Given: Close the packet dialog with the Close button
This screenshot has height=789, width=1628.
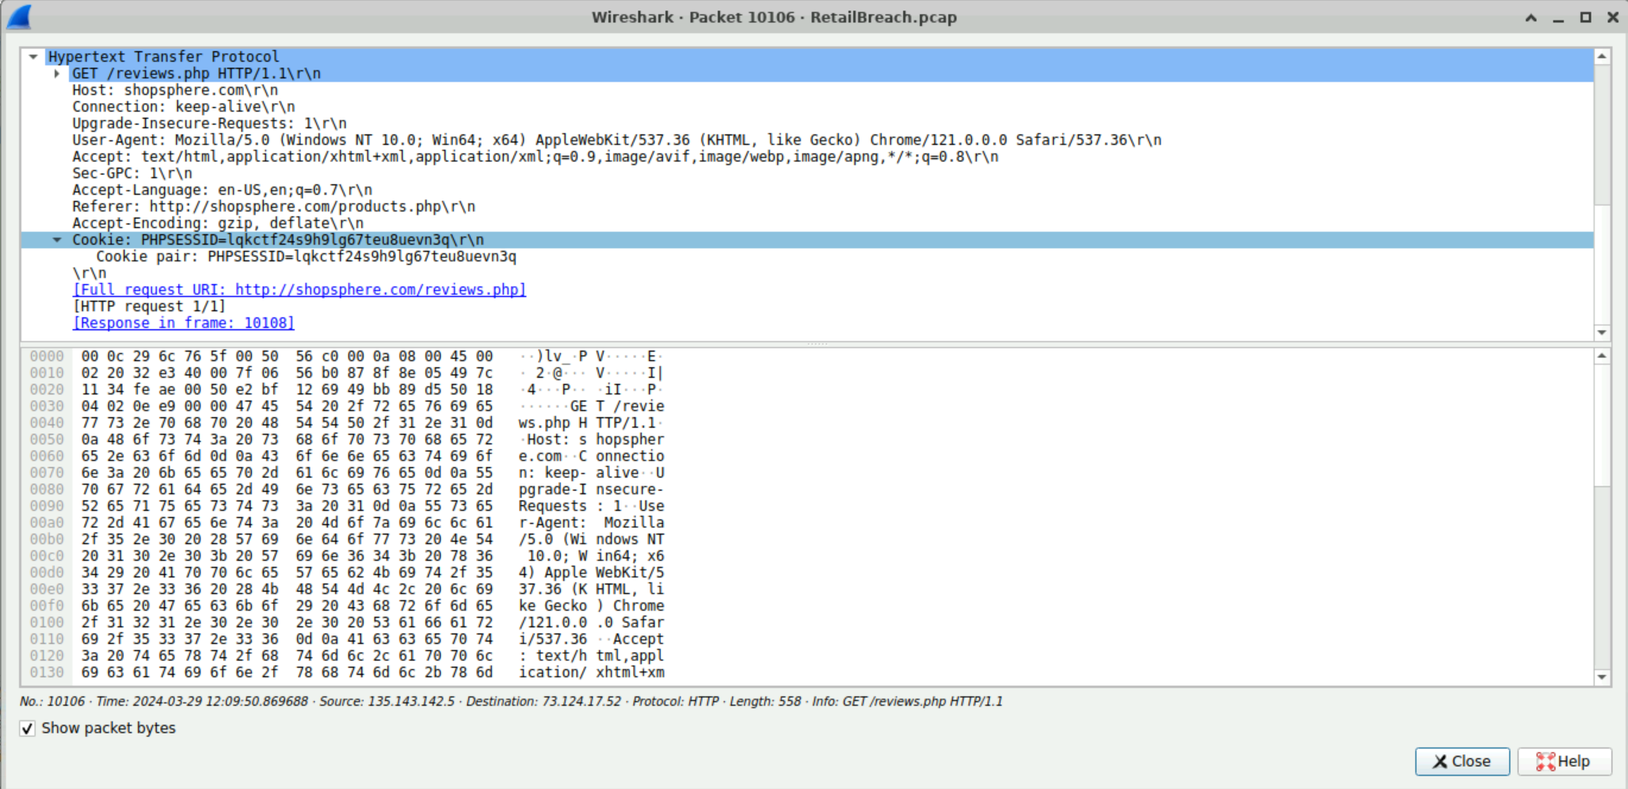Looking at the screenshot, I should pos(1462,761).
